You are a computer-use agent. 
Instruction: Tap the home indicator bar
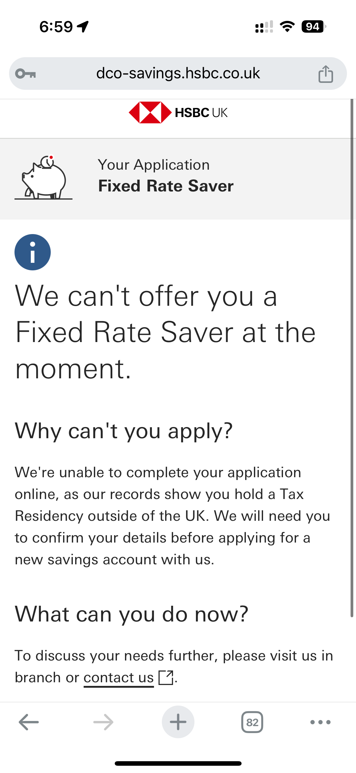click(178, 763)
